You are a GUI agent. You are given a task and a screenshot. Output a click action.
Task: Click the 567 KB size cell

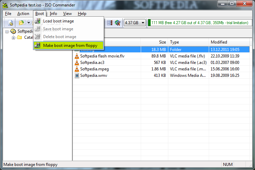coord(160,63)
